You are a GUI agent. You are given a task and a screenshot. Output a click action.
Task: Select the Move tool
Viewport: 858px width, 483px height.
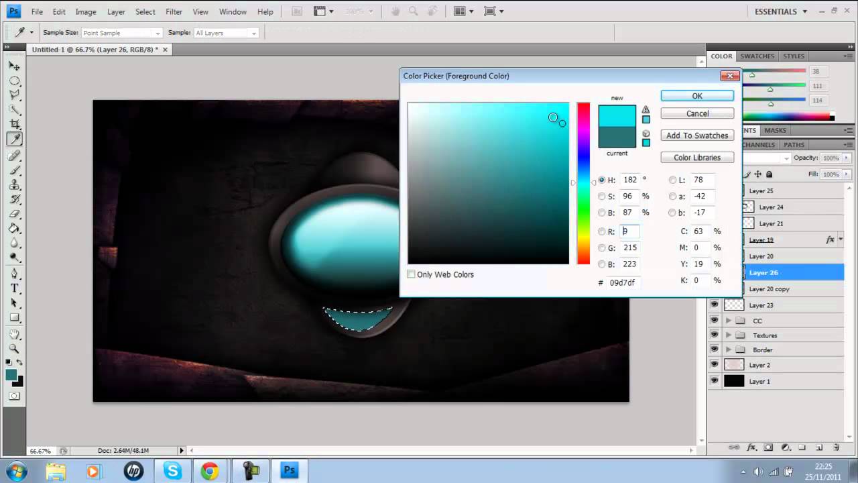point(14,66)
